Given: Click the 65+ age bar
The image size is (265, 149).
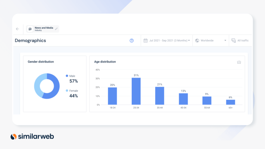Looking at the screenshot, I should [x=230, y=102].
